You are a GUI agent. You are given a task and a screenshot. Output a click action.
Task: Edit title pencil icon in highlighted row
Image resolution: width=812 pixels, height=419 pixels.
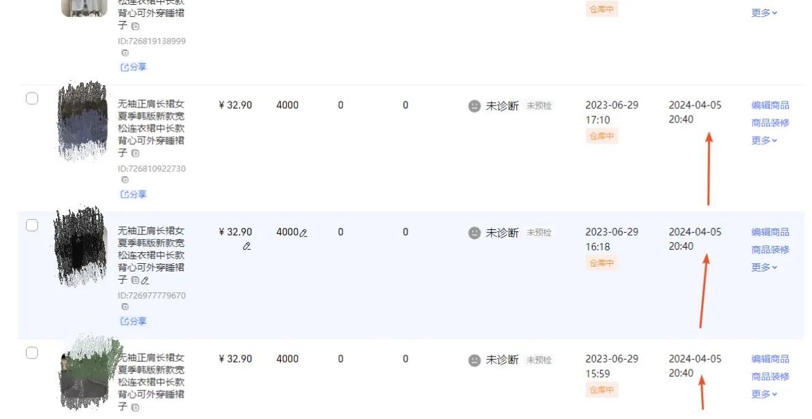pos(145,280)
